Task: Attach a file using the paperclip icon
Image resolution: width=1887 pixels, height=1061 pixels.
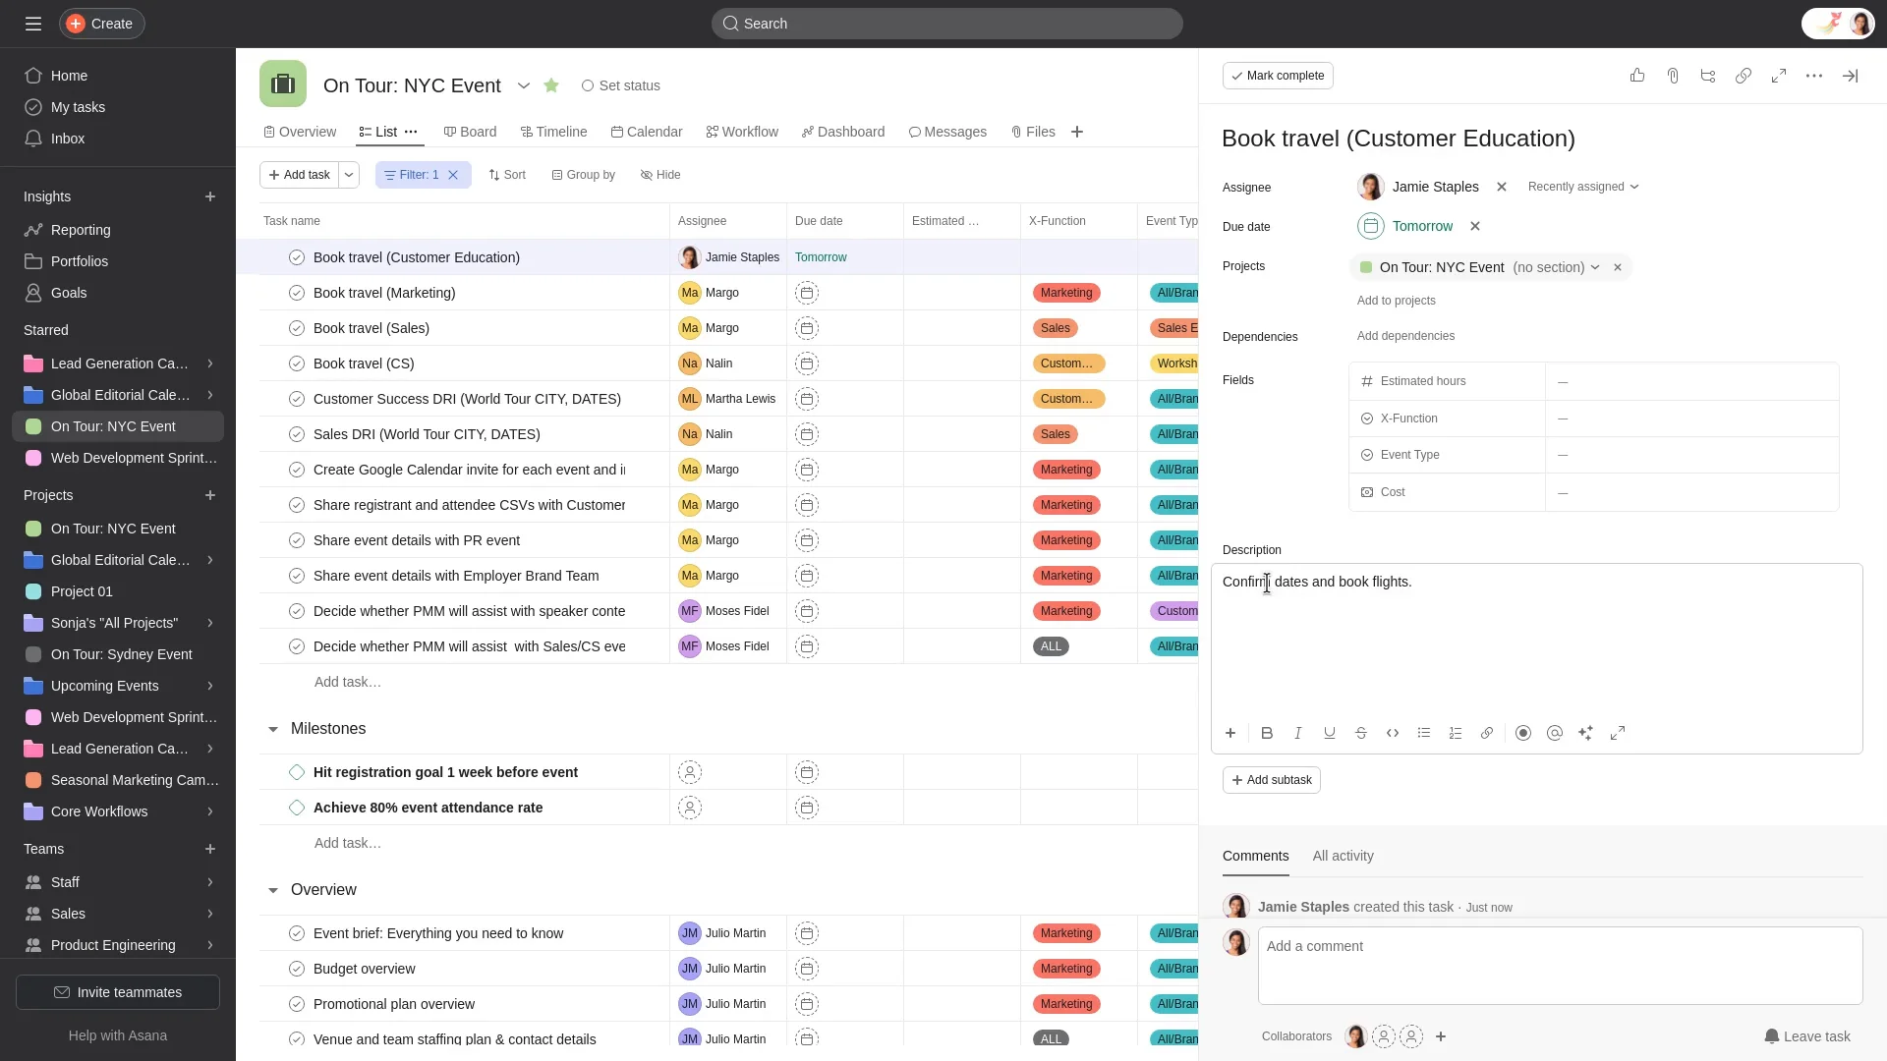Action: [x=1673, y=75]
